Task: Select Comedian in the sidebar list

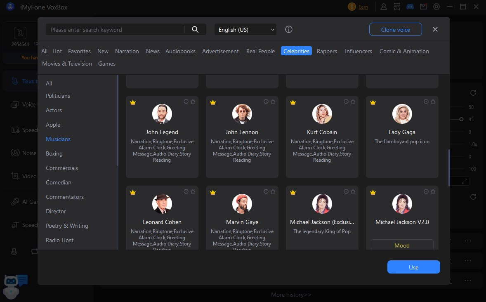Action: 58,182
